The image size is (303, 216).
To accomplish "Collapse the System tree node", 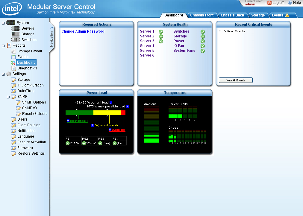I will tap(4, 23).
